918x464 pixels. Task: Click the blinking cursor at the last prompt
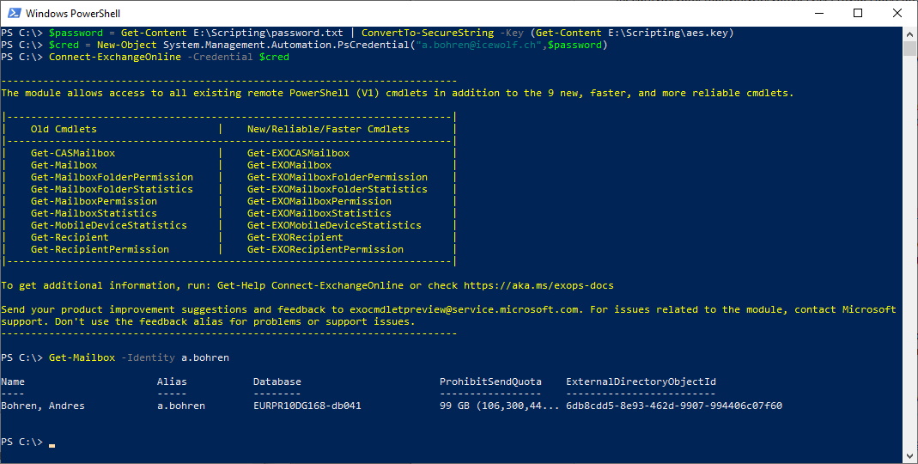52,443
